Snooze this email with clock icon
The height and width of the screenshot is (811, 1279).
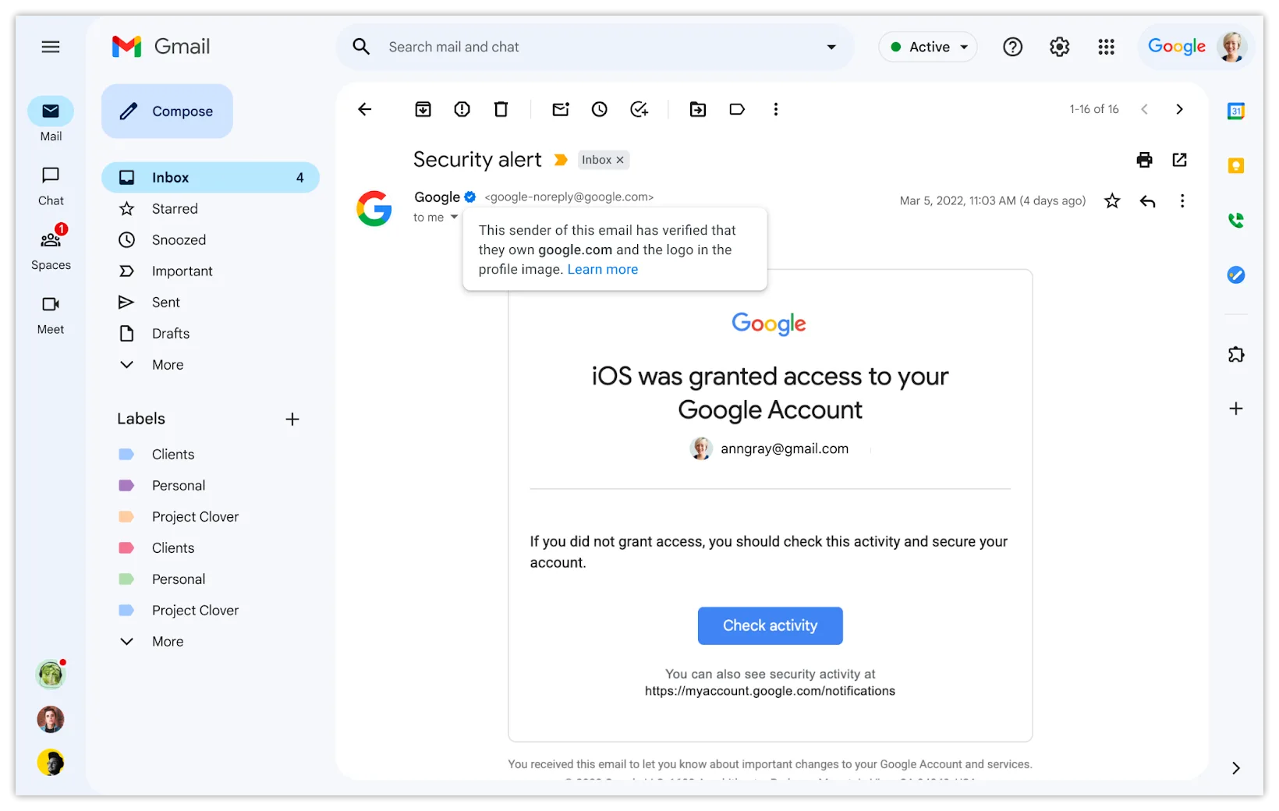pos(599,109)
